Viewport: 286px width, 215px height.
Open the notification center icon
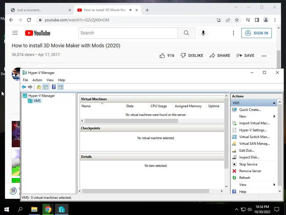[x=277, y=209]
